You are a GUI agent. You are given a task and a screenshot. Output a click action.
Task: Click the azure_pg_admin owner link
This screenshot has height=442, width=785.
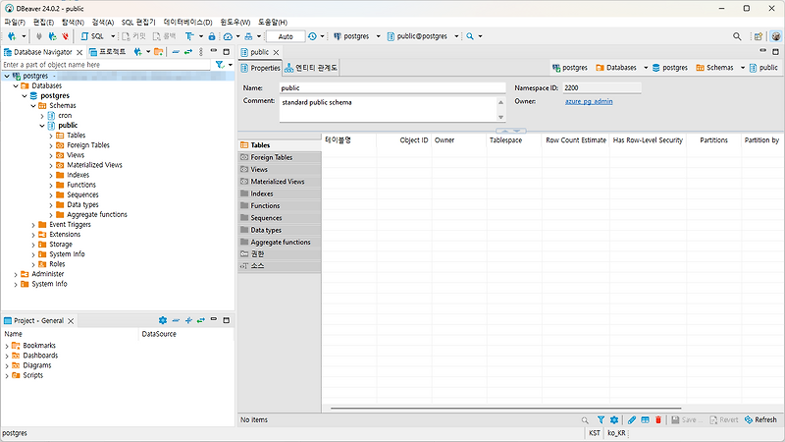click(589, 101)
